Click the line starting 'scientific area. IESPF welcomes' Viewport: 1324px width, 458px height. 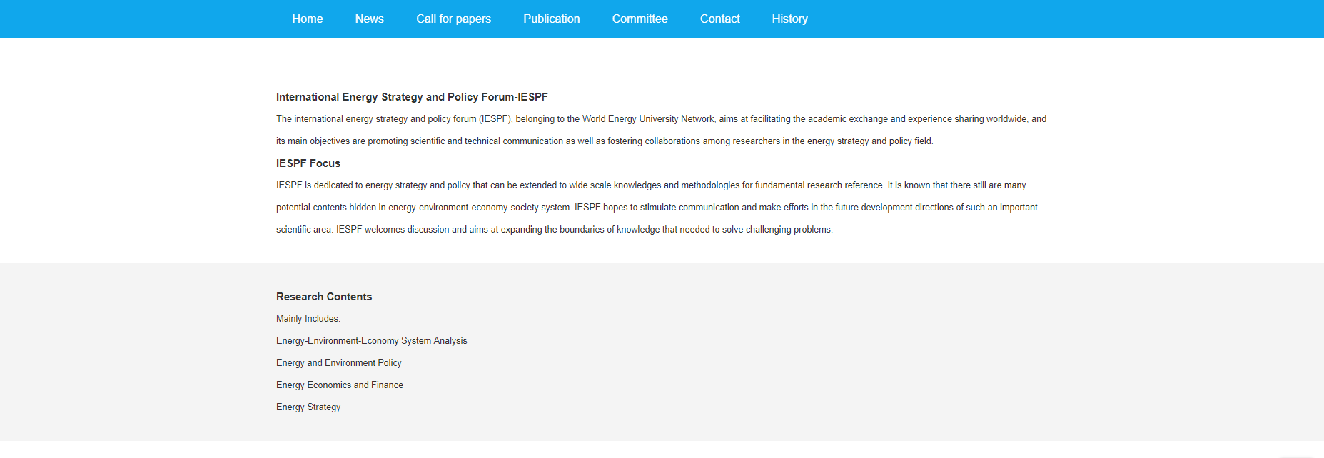[554, 230]
